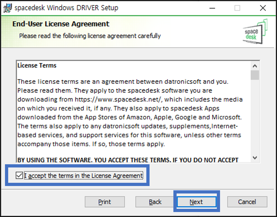Click the license text scroll up arrow

click(x=255, y=66)
